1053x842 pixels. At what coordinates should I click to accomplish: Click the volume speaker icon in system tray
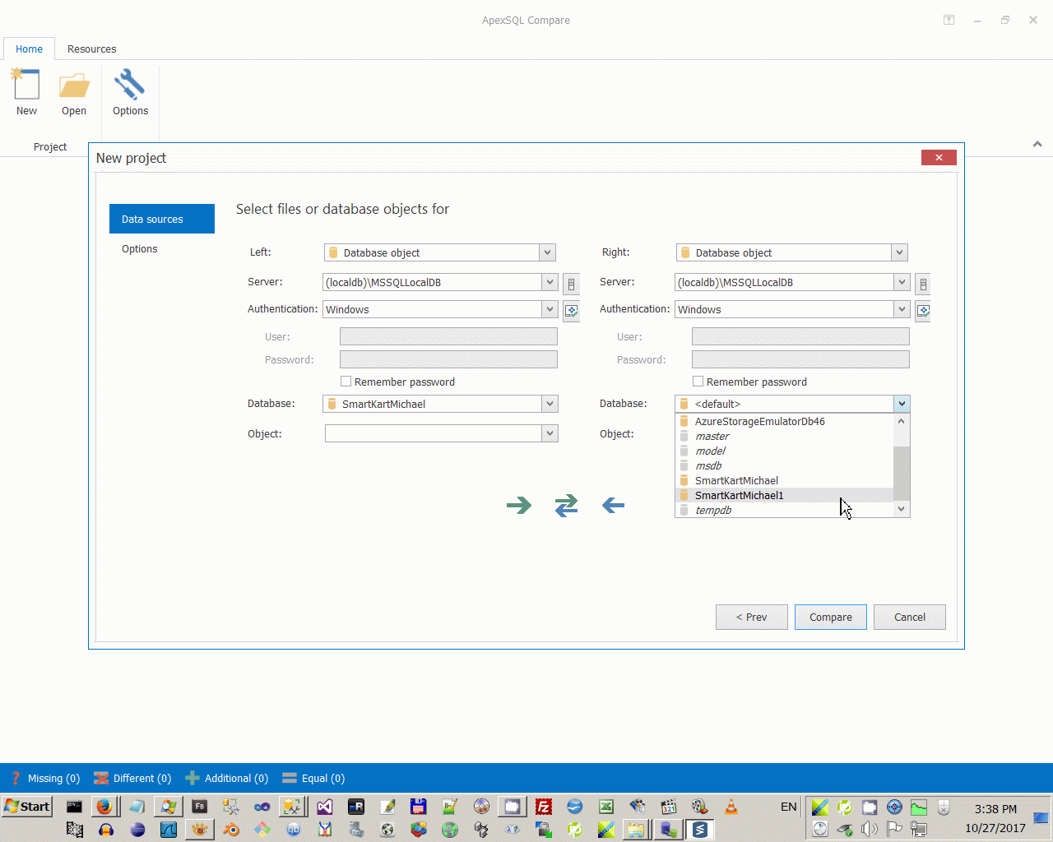pyautogui.click(x=870, y=829)
